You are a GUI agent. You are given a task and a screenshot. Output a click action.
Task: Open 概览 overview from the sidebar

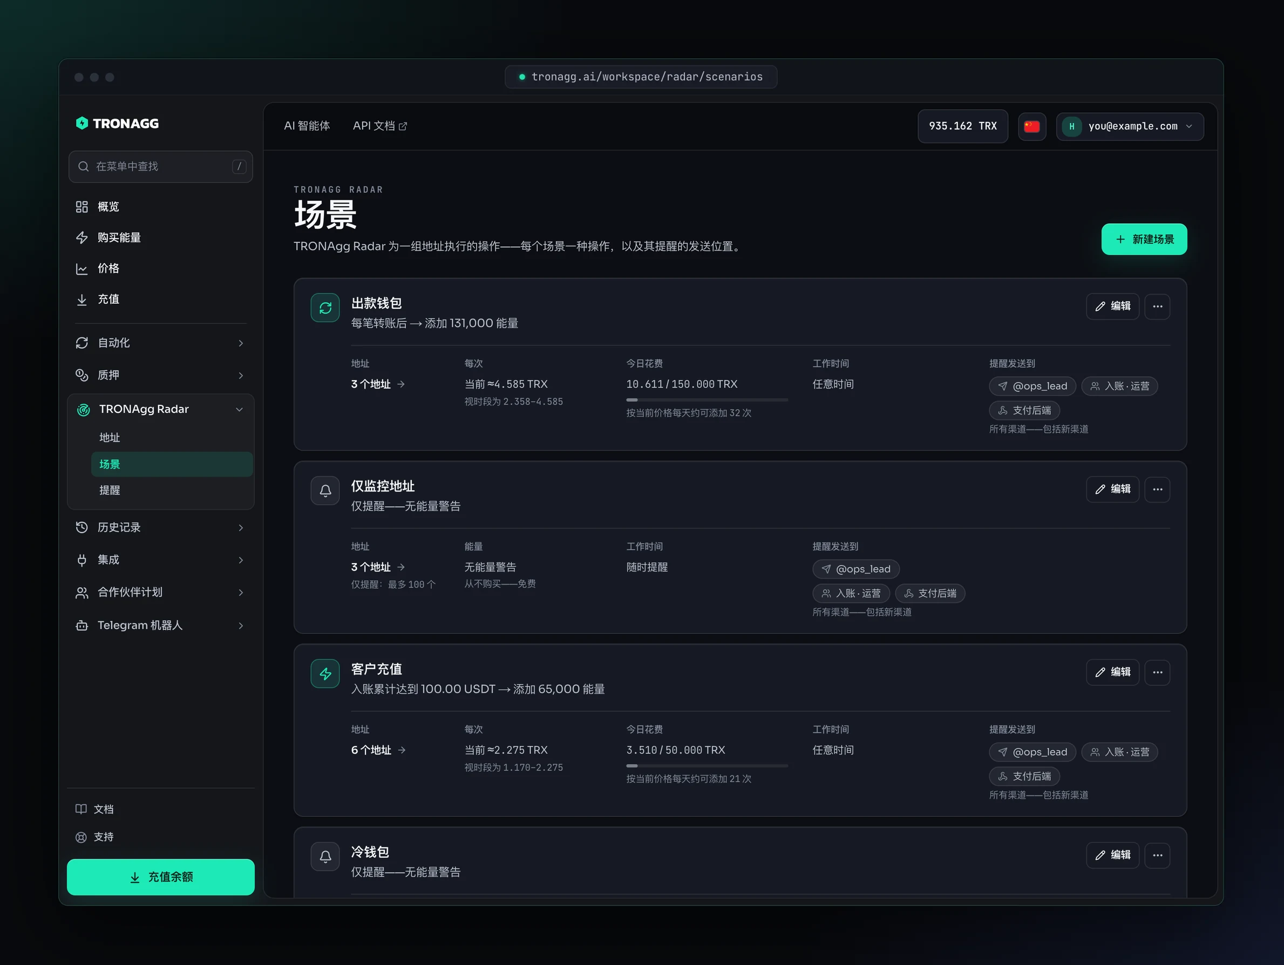pos(161,207)
